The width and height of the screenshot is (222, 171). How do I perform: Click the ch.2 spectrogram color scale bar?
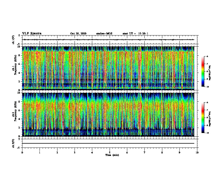point(203,118)
